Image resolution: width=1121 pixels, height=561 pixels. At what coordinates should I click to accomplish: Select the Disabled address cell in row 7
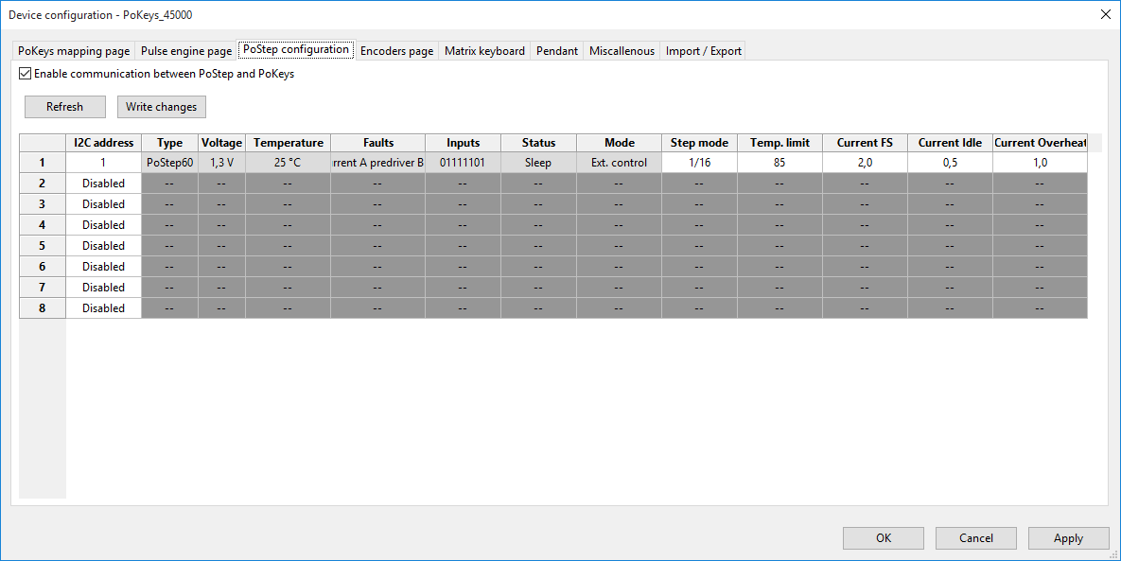[x=104, y=288]
